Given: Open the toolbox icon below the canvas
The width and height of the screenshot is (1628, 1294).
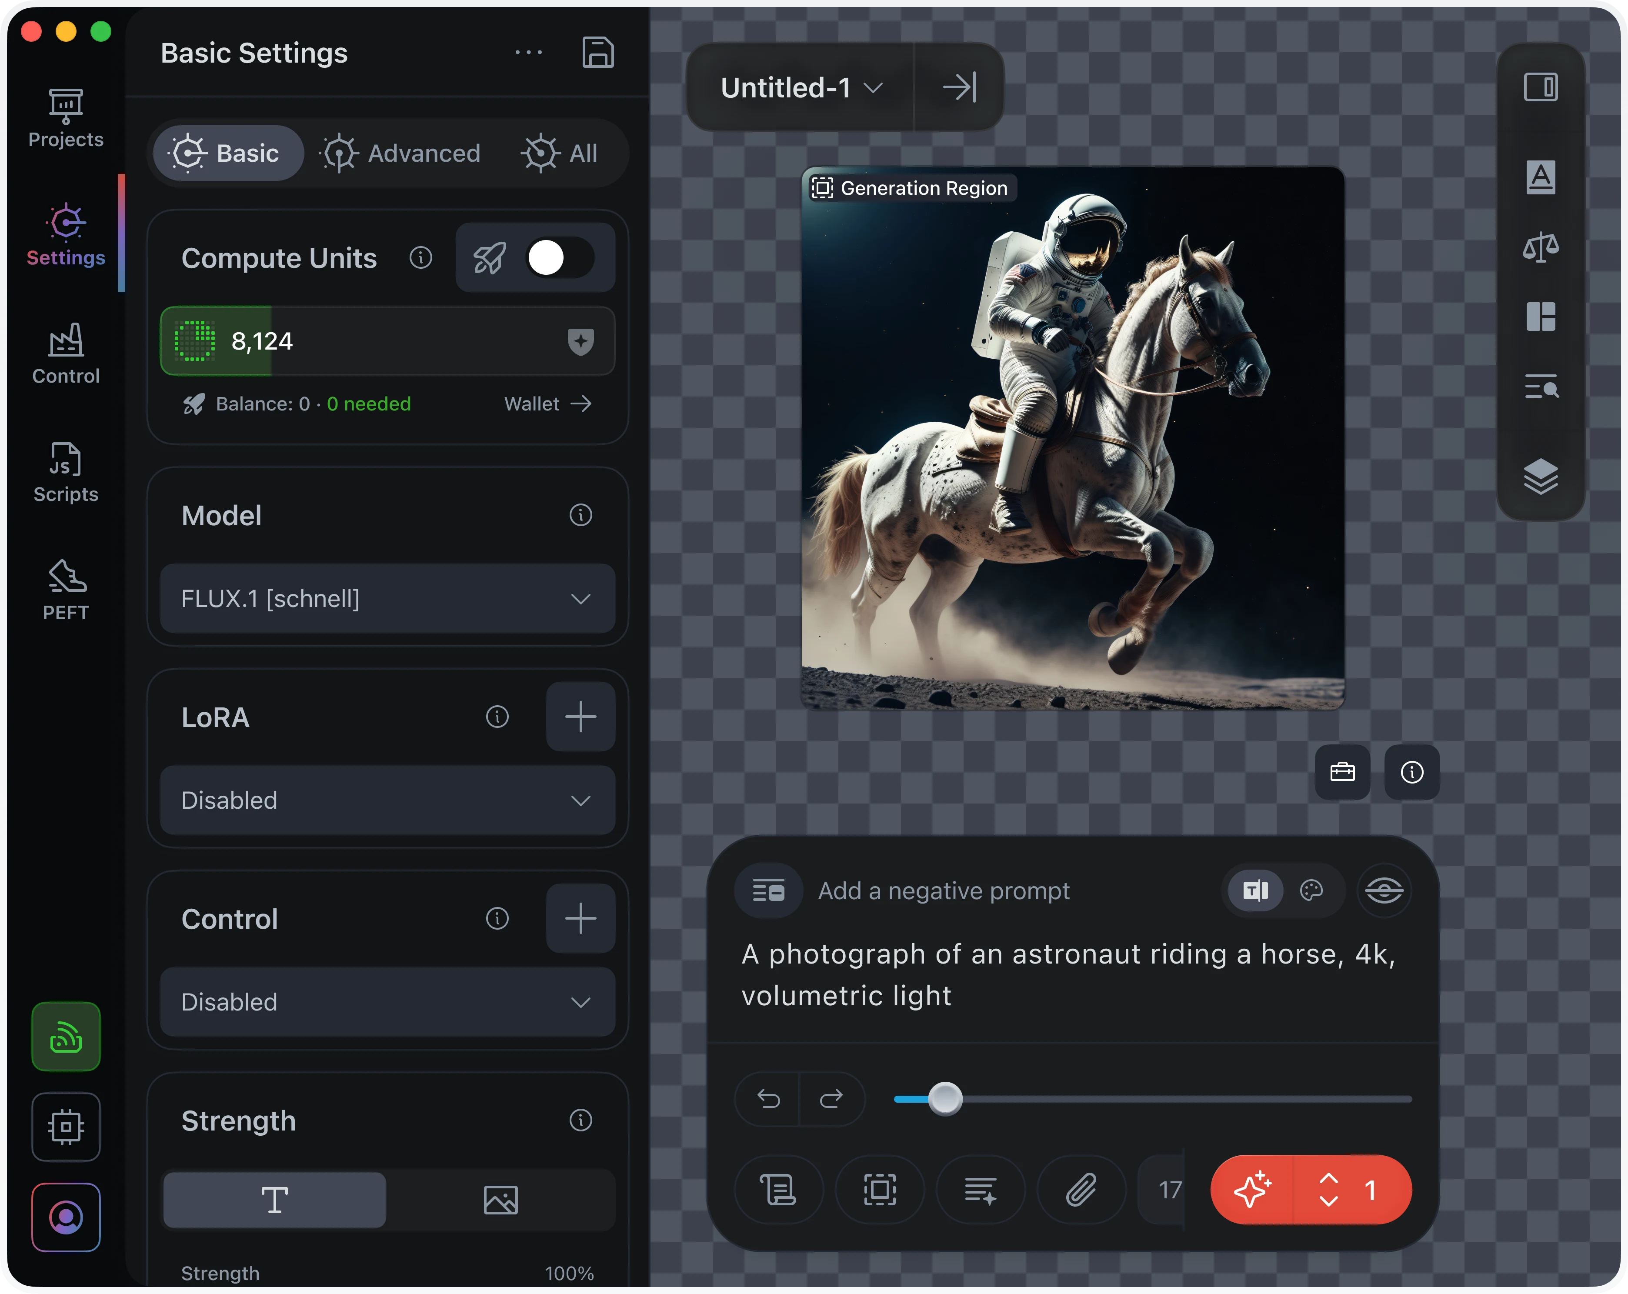Looking at the screenshot, I should click(1342, 771).
